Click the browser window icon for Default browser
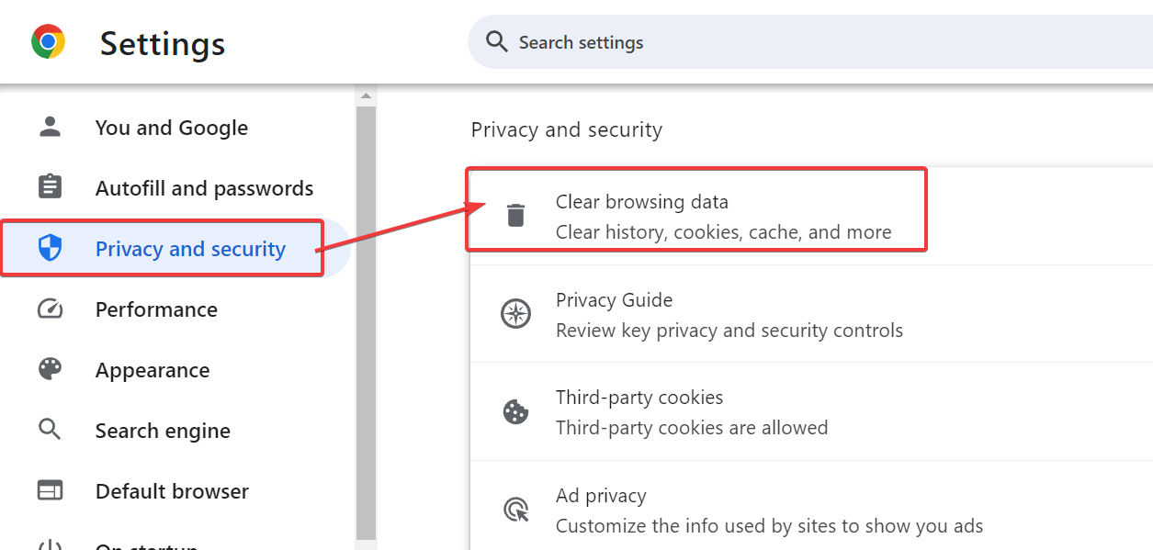1153x550 pixels. click(x=48, y=490)
